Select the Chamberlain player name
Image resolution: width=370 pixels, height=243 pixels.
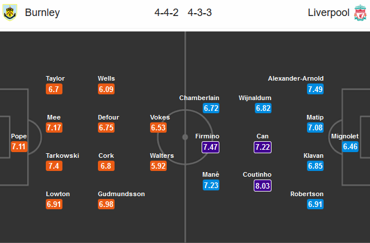coord(200,98)
